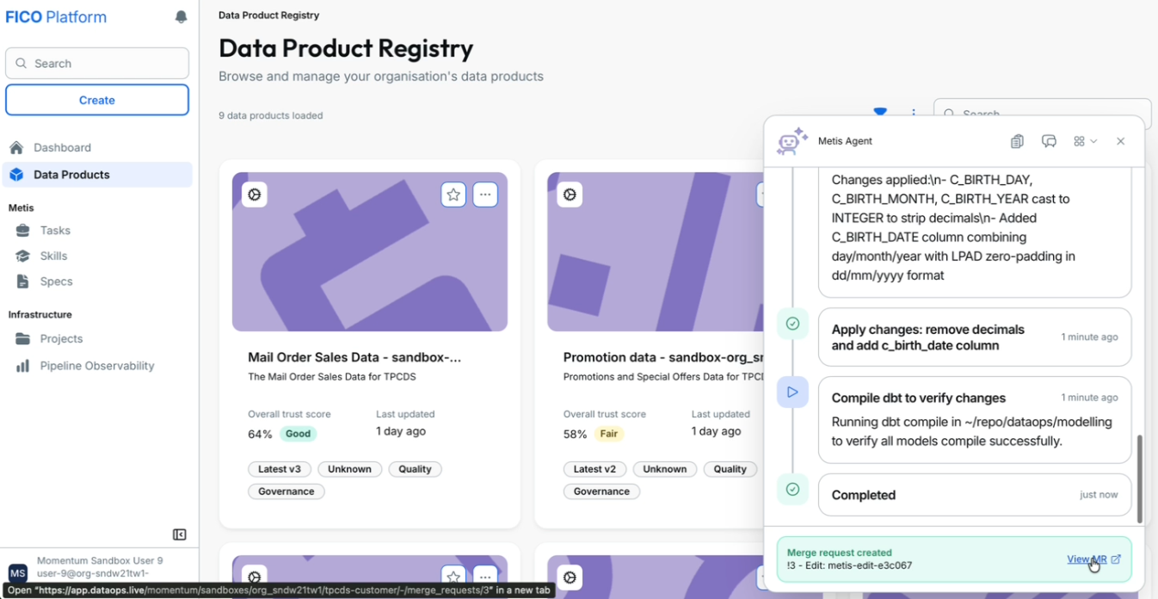Open Pipeline Observability page
Image resolution: width=1158 pixels, height=599 pixels.
click(97, 366)
